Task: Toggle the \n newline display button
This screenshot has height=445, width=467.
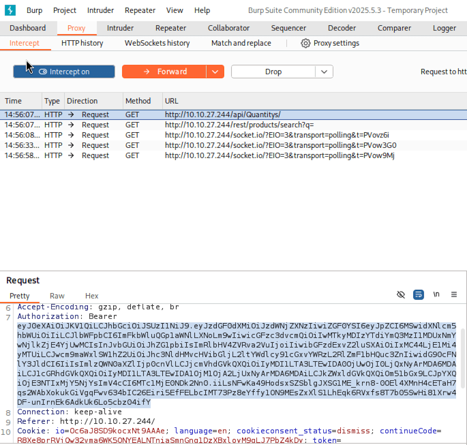Action: [436, 294]
